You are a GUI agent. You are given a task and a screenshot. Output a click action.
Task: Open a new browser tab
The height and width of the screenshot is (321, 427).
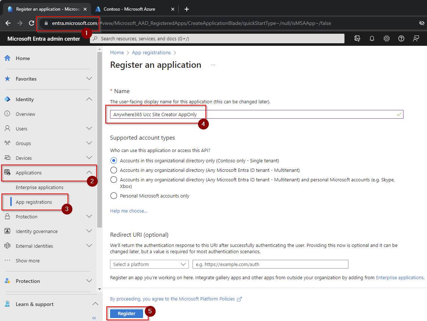pyautogui.click(x=187, y=9)
